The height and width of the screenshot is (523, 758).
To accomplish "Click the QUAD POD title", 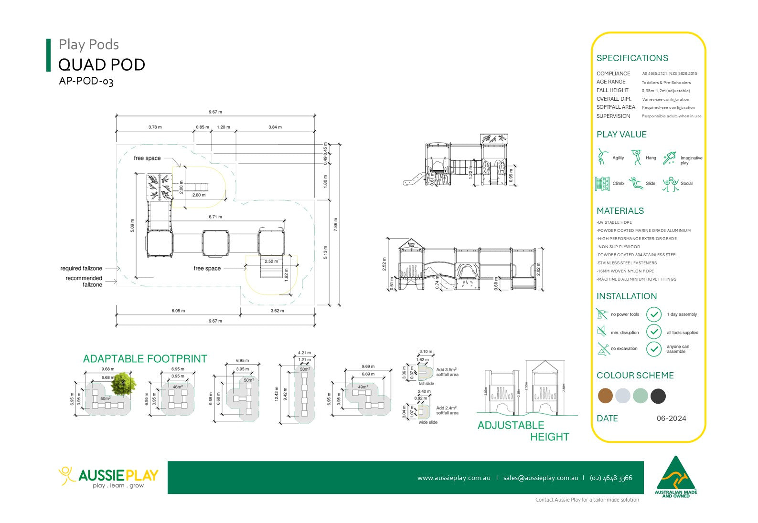I will (x=102, y=65).
